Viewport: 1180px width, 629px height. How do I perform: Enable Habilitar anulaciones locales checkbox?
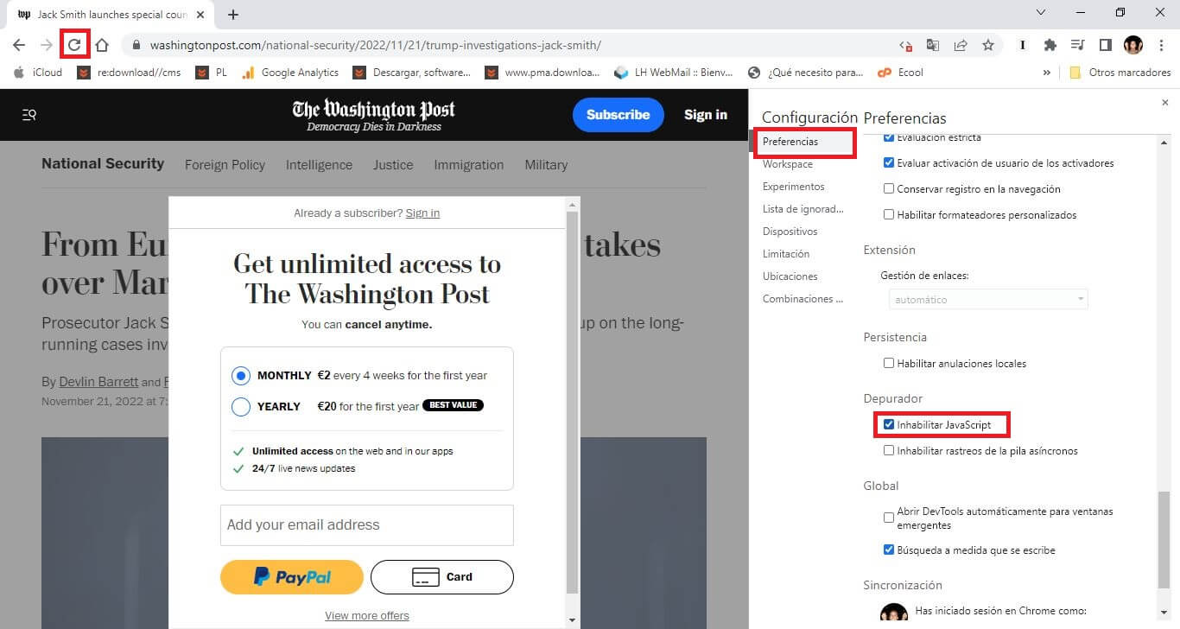pos(889,363)
